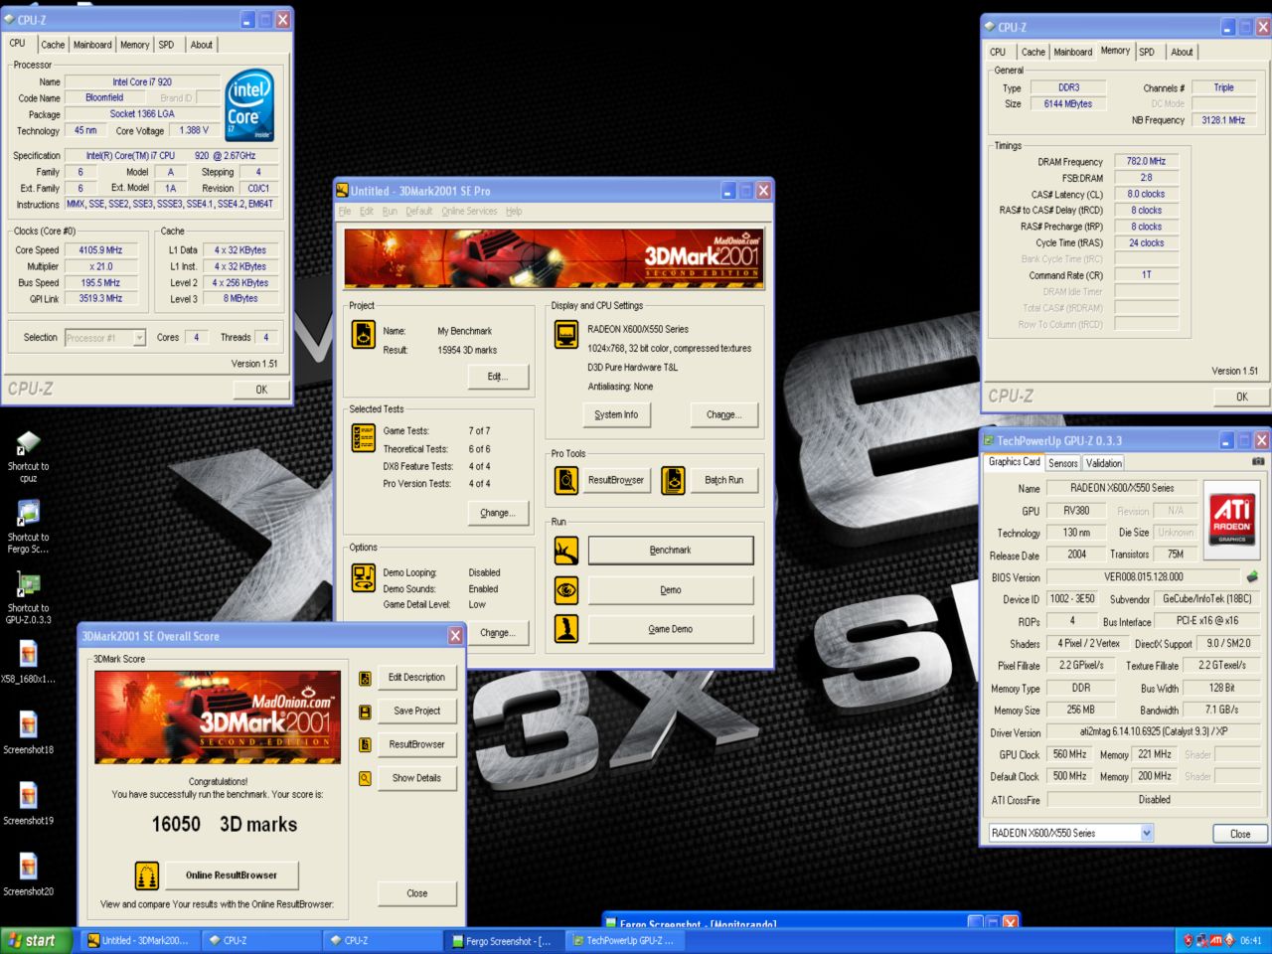This screenshot has width=1272, height=954.
Task: Click Change... in Display and CPU Settings
Action: (x=723, y=414)
